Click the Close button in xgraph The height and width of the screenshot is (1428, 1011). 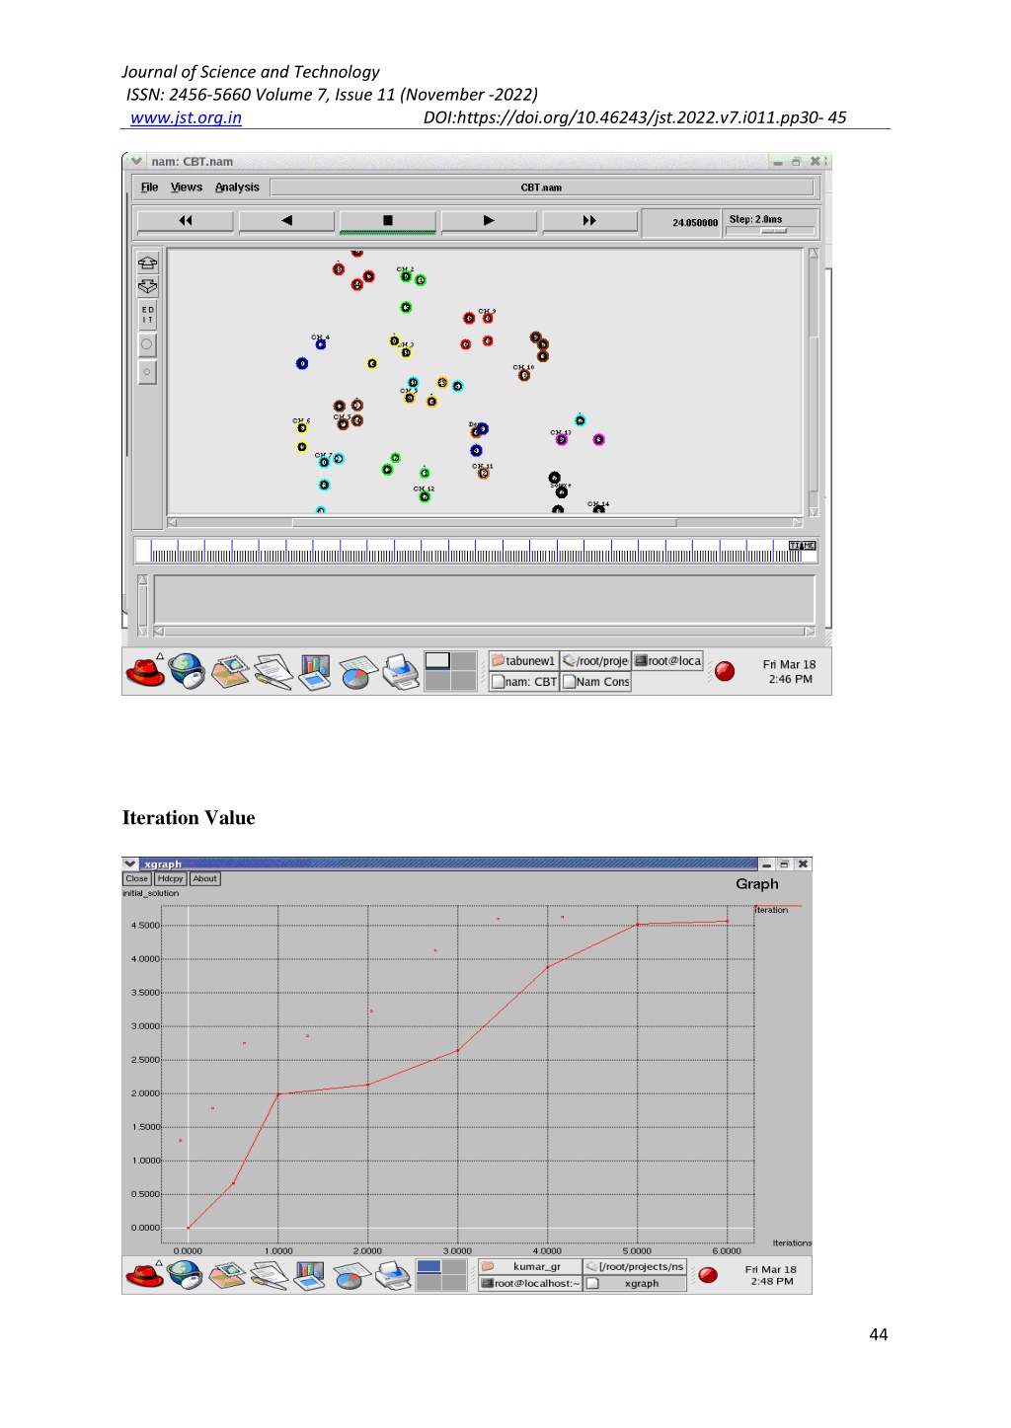(137, 879)
